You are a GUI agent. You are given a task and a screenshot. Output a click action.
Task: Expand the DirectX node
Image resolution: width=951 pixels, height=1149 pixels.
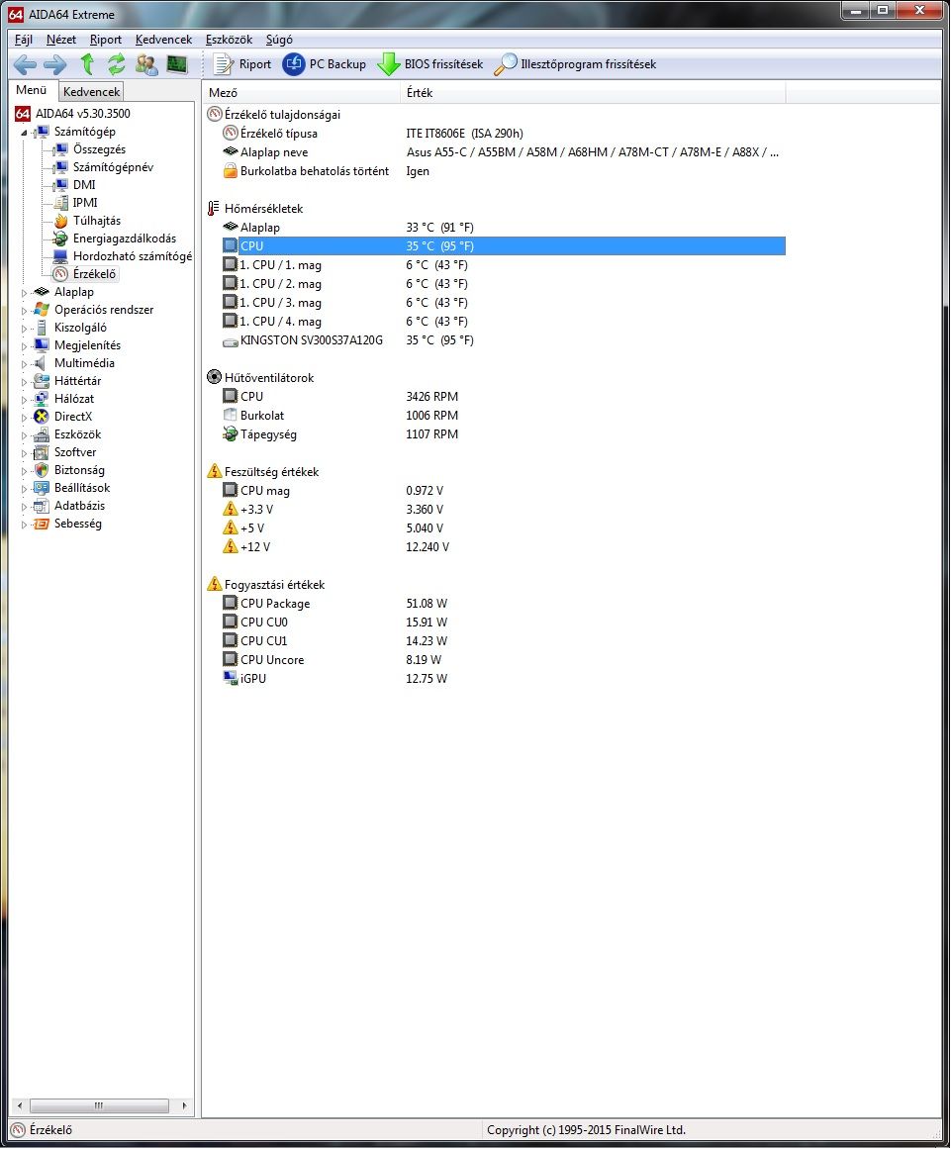click(24, 417)
